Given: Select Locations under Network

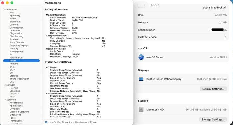Looking at the screenshot, I should 15,91.
